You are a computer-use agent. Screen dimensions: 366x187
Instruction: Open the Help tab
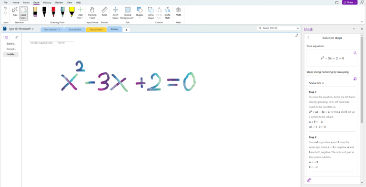(79, 2)
